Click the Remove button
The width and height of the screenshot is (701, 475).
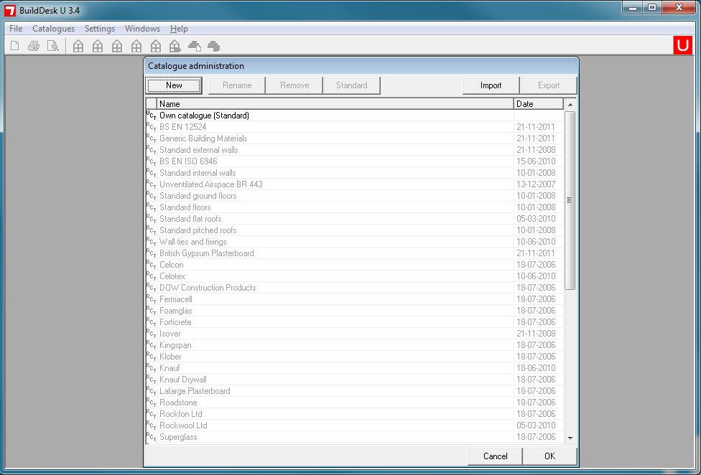click(294, 85)
